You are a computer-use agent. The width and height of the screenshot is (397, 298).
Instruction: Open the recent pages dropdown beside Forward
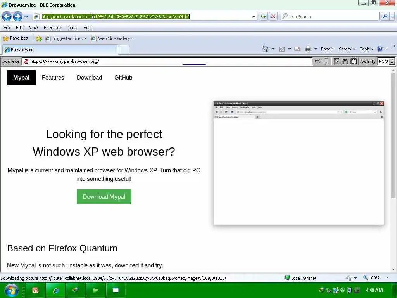(x=26, y=17)
